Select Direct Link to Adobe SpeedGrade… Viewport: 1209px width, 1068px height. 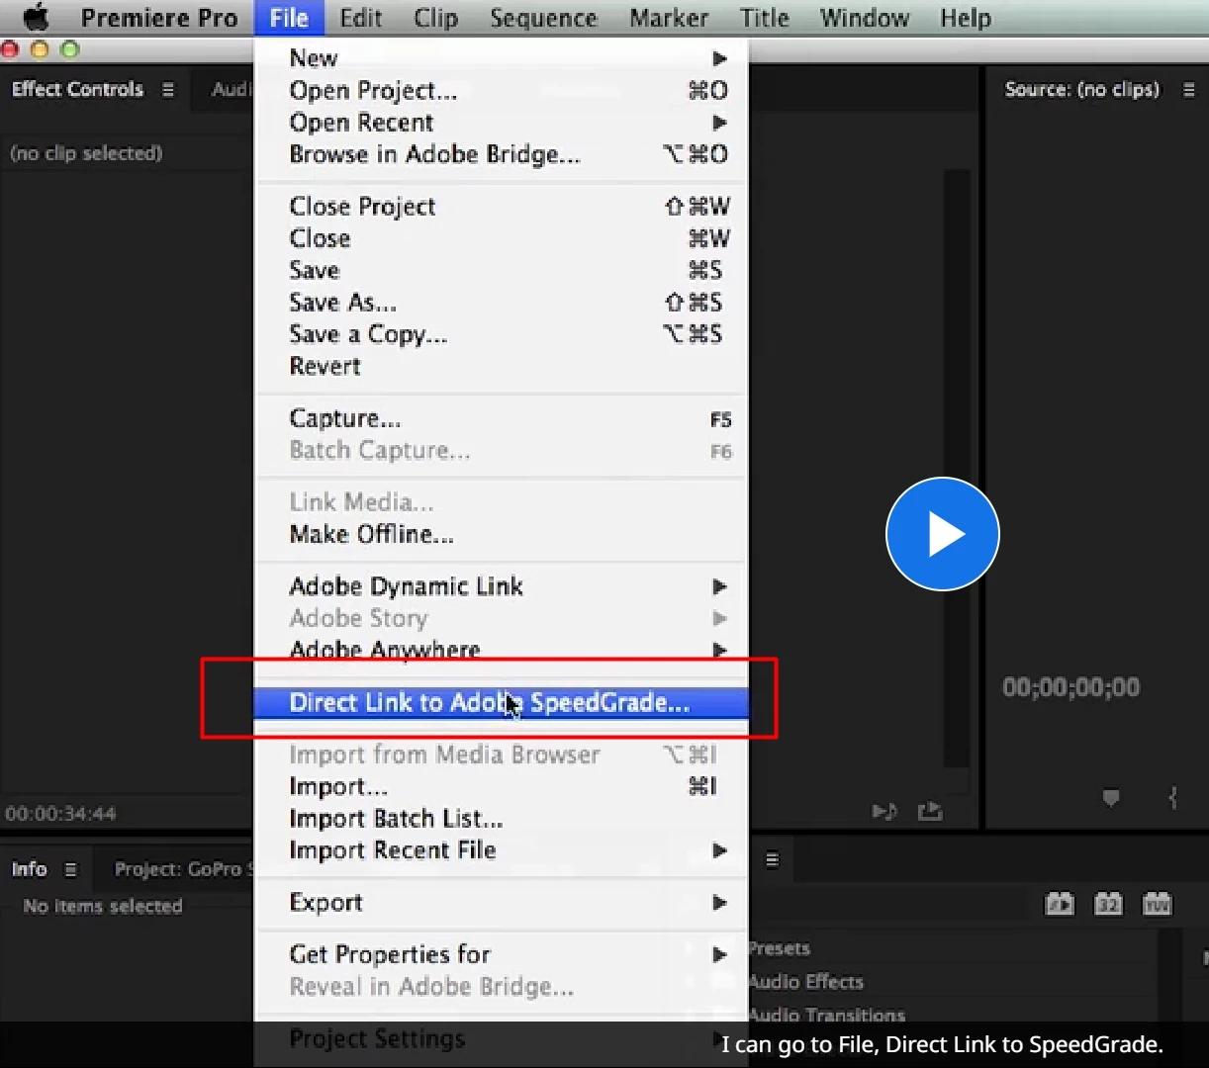(502, 703)
